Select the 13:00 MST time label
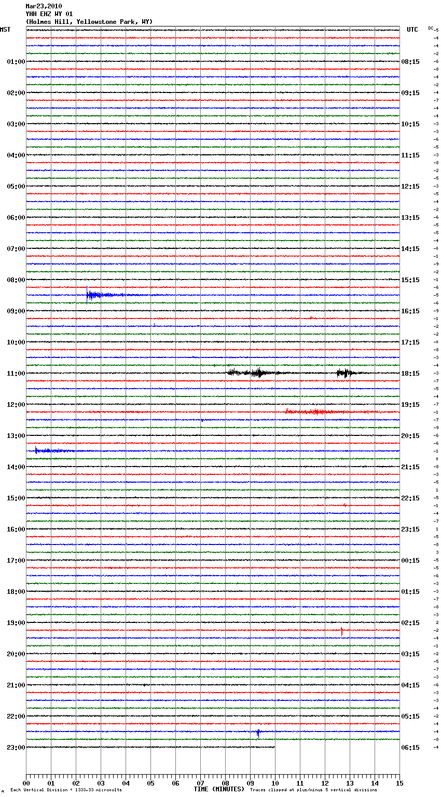Screen dimensions: 441x797 pyautogui.click(x=16, y=436)
